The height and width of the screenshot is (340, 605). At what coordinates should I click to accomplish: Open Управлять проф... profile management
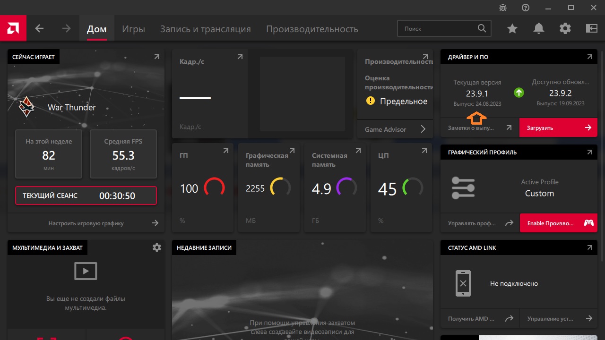coord(480,223)
